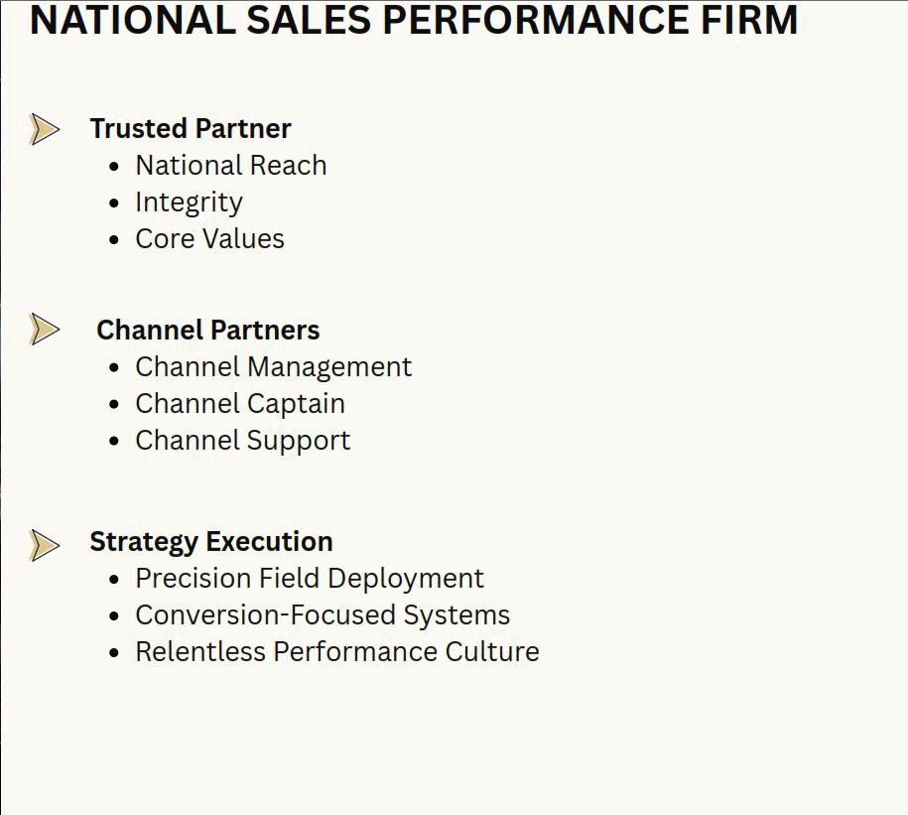Click the bullet dot before Conversion-Focused Systems
The width and height of the screenshot is (908, 815).
[114, 615]
